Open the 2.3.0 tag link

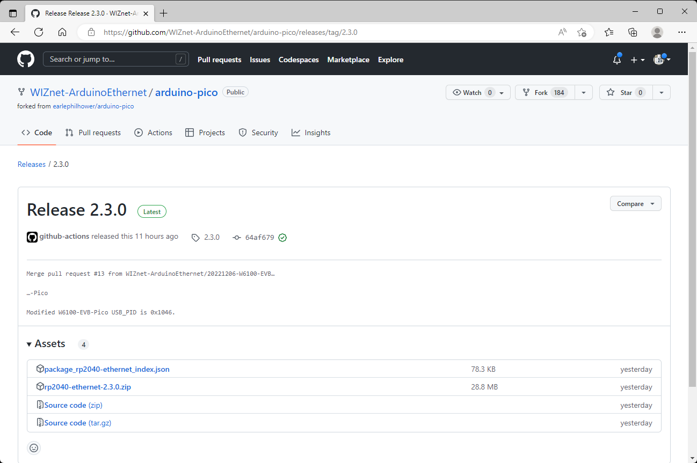tap(206, 237)
